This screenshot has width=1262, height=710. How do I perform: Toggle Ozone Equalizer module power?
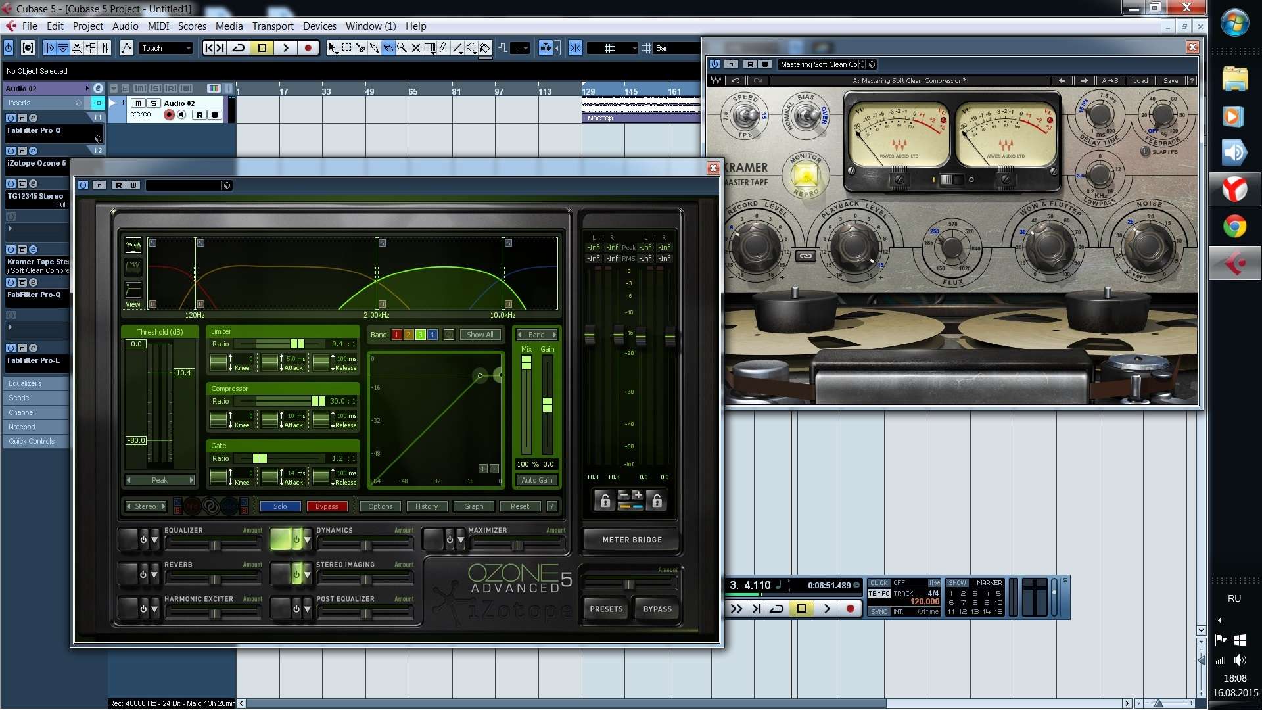click(143, 540)
